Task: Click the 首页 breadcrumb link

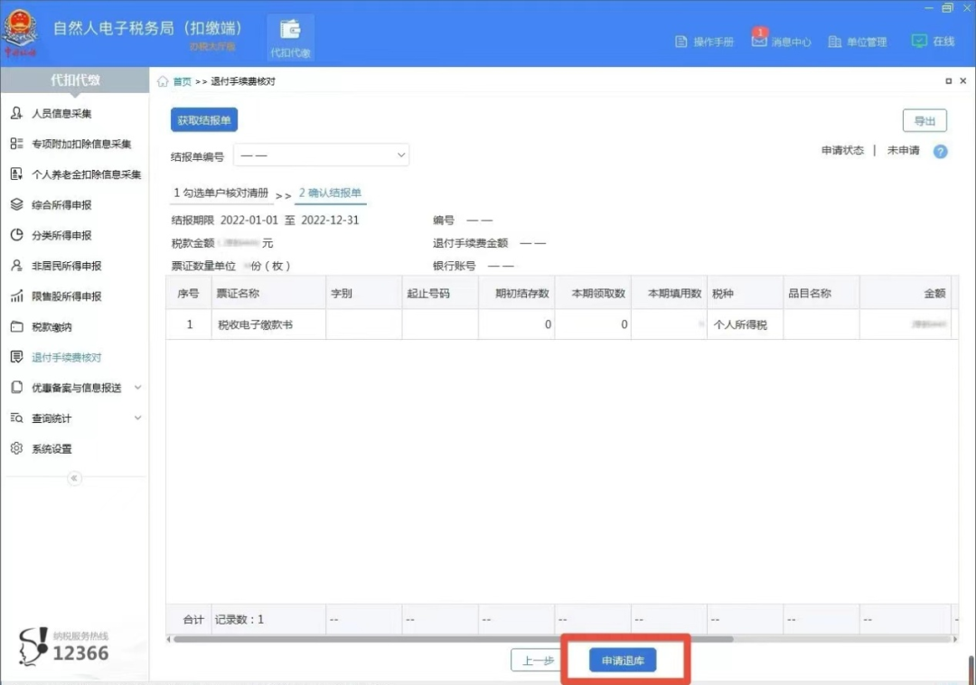Action: [182, 81]
